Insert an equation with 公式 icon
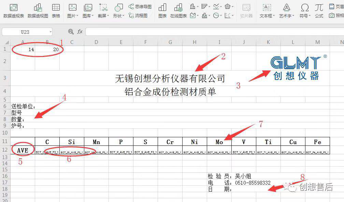Screen dimensions: 344x202 coord(319,11)
